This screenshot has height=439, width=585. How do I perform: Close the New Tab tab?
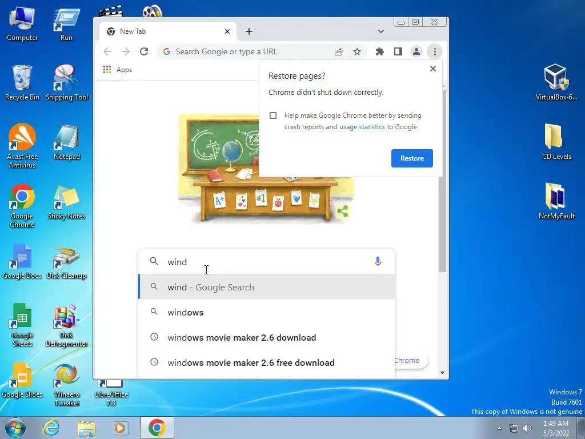227,31
